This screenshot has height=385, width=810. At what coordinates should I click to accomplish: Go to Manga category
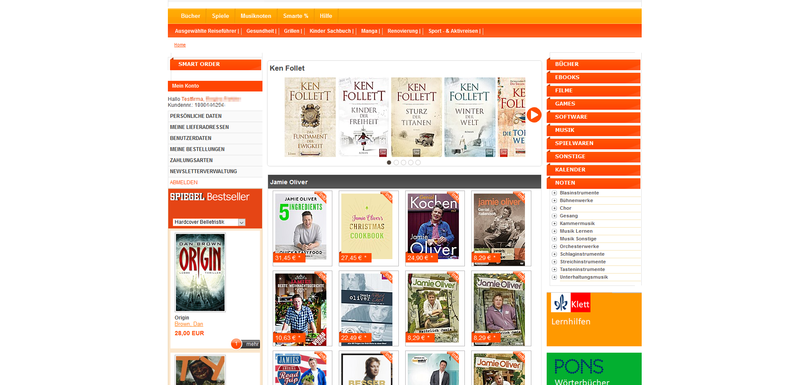click(x=370, y=31)
